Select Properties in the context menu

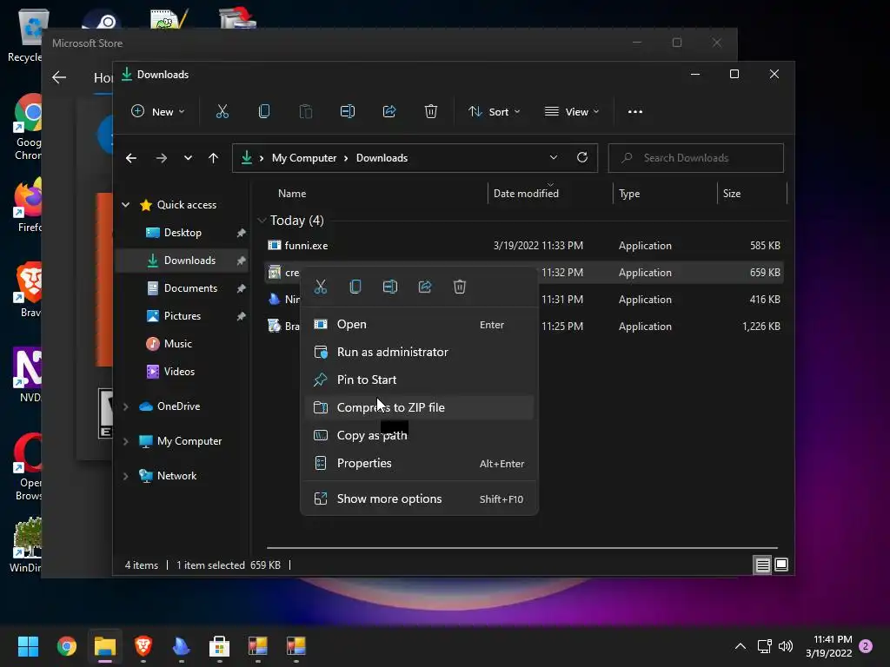coord(420,464)
